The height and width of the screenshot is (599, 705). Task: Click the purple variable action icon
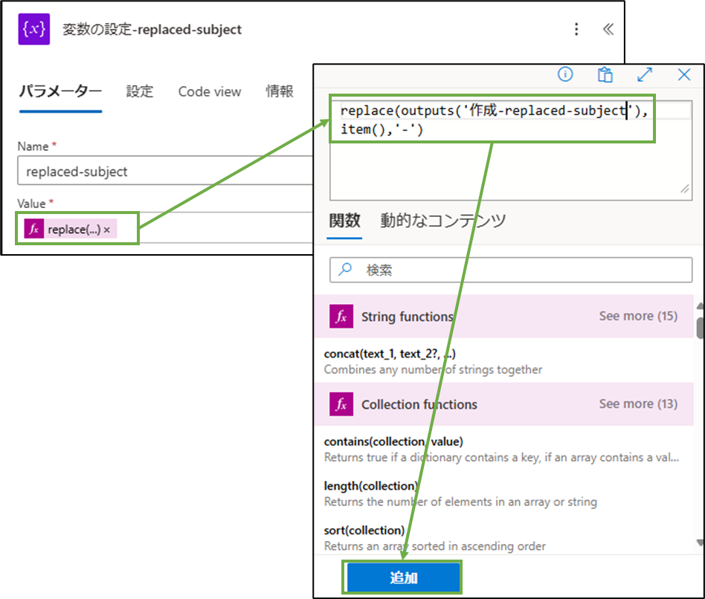(x=33, y=29)
